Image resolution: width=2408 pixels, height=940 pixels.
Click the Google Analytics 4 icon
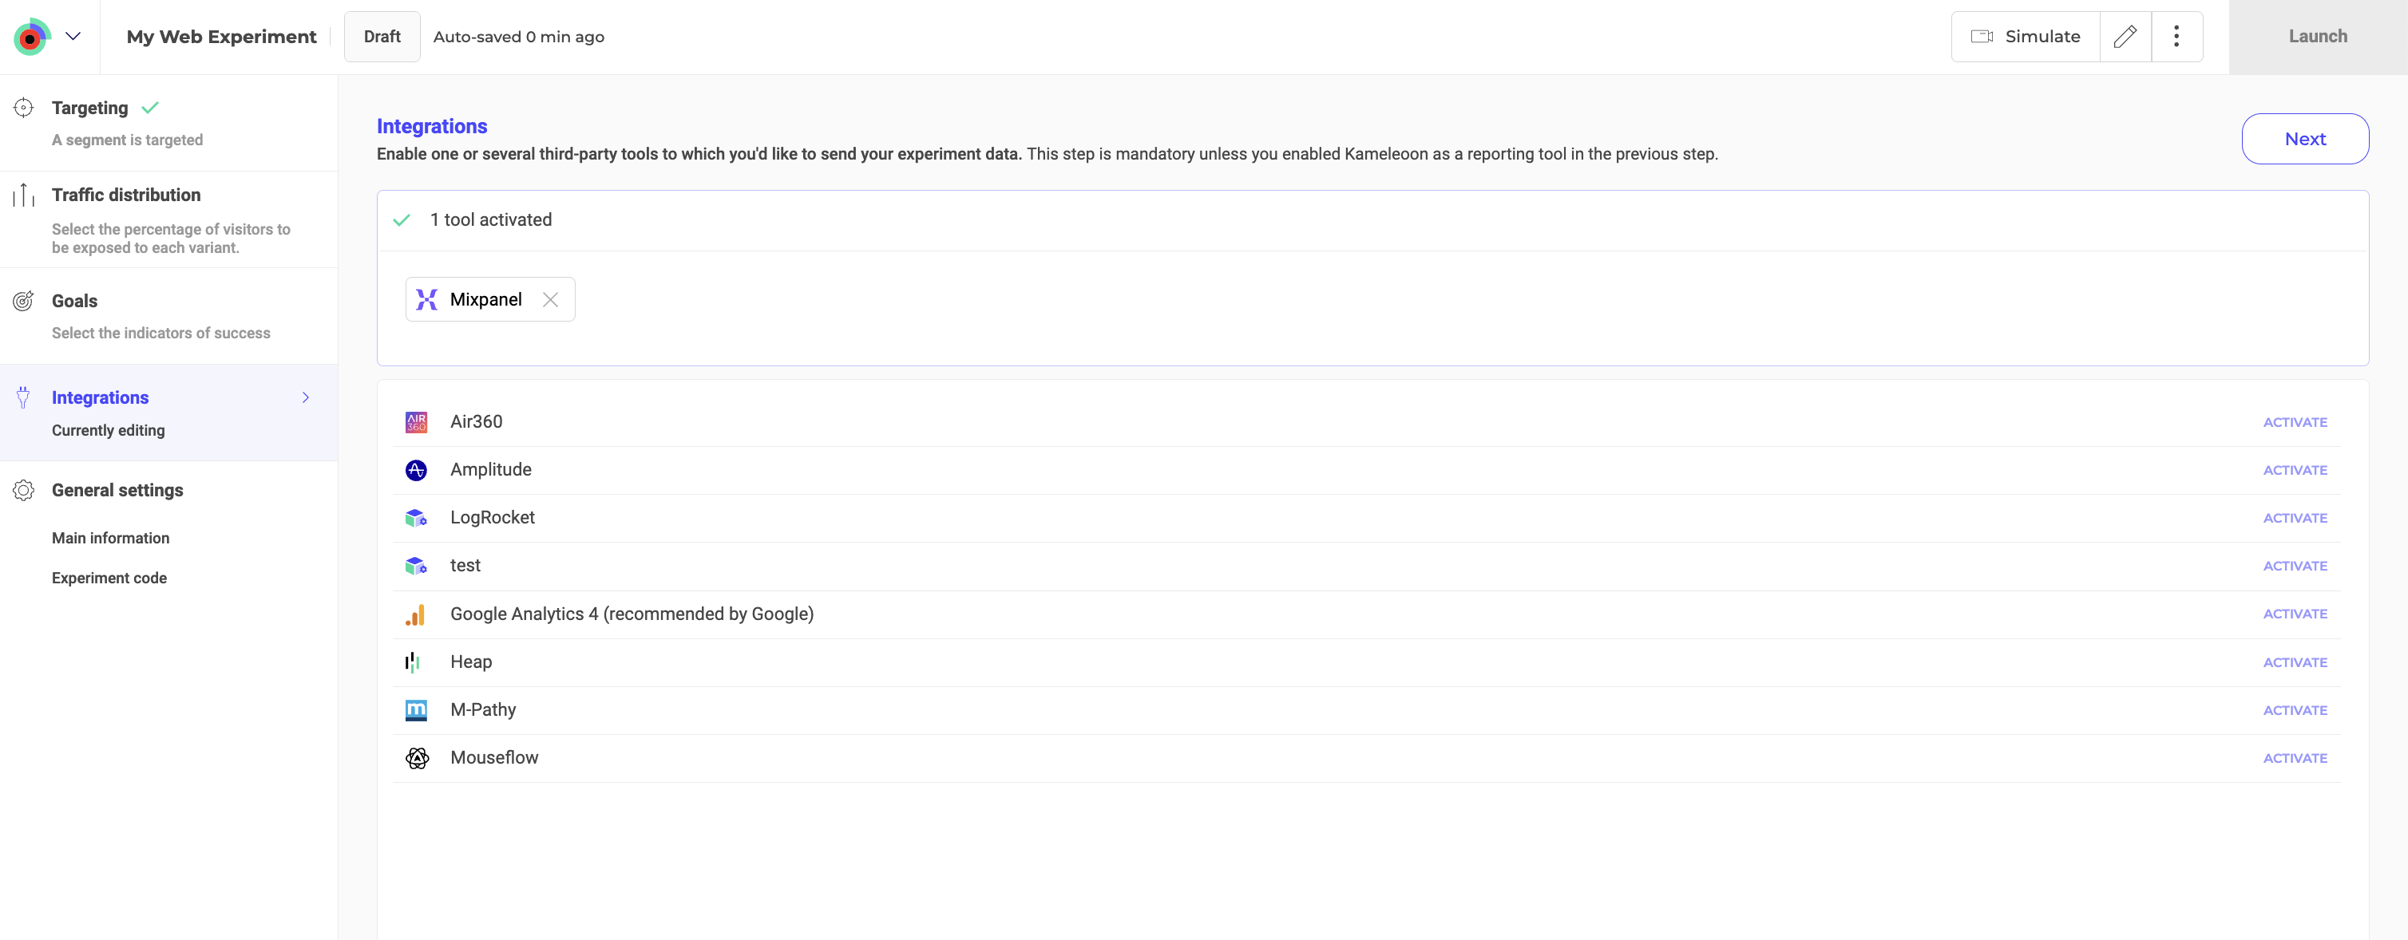[416, 614]
